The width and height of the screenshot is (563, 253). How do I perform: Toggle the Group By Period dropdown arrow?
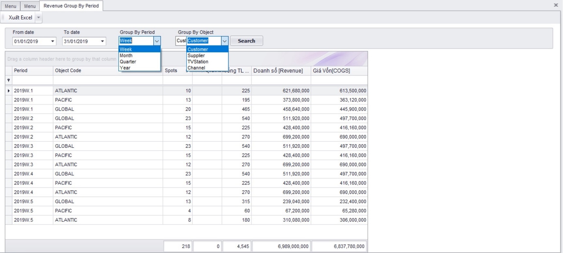point(157,41)
